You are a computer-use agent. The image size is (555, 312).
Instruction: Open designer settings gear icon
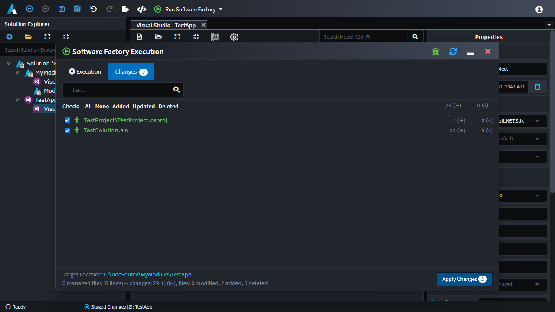(x=234, y=37)
